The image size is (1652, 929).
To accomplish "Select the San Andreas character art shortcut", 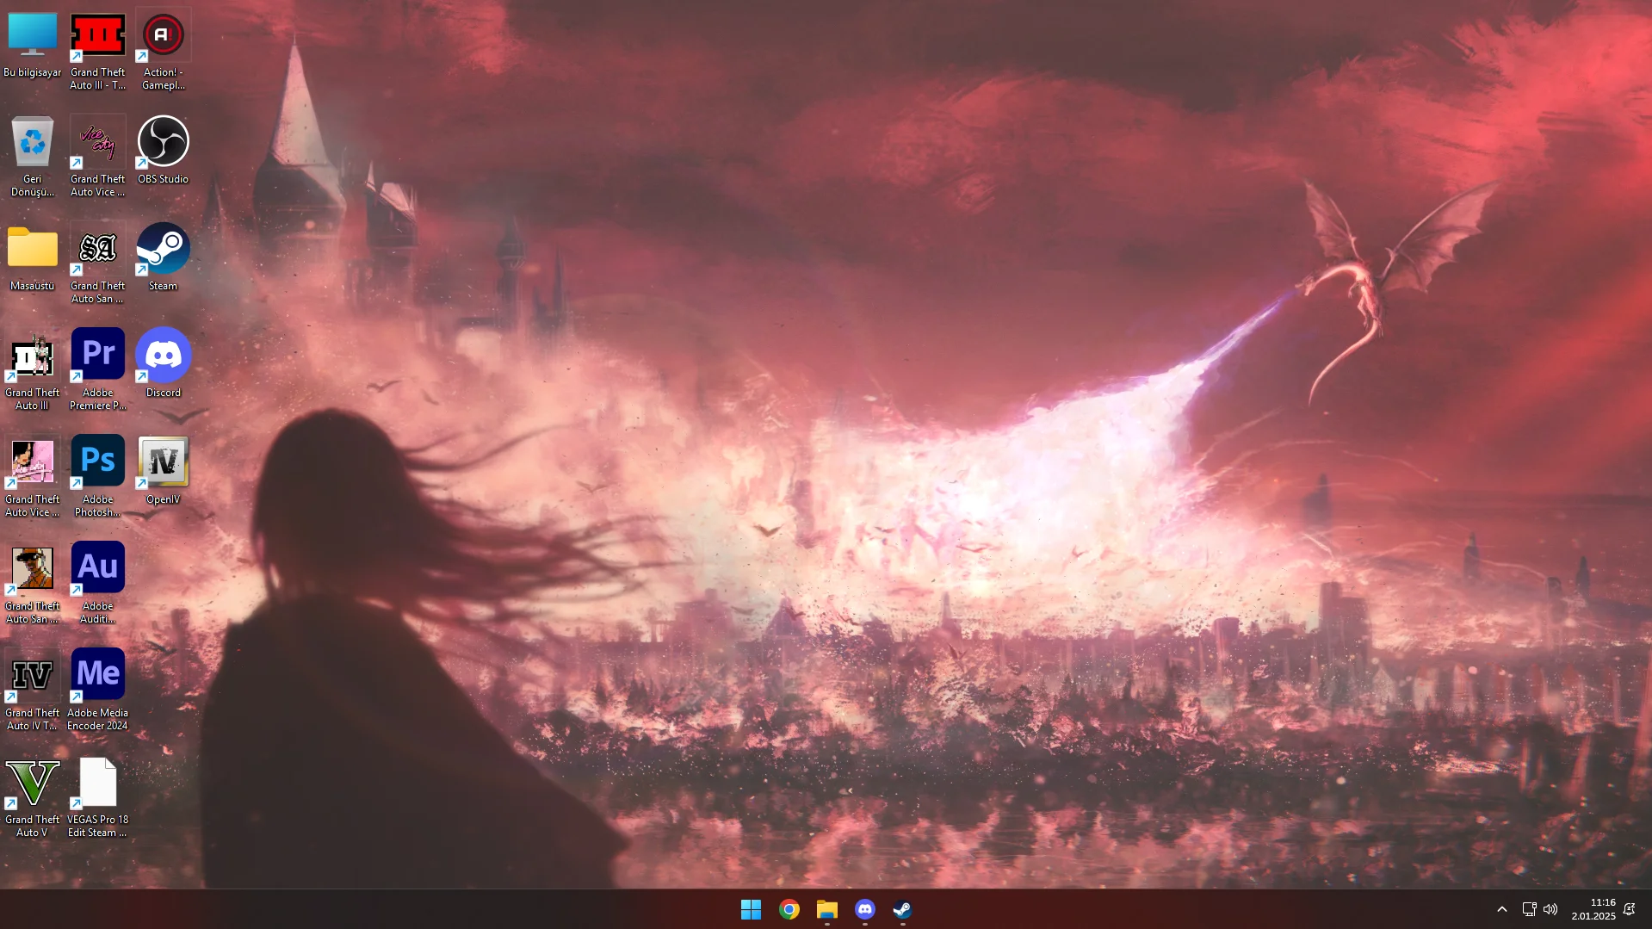I will [33, 584].
